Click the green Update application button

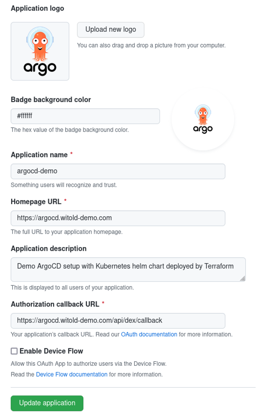[47, 403]
